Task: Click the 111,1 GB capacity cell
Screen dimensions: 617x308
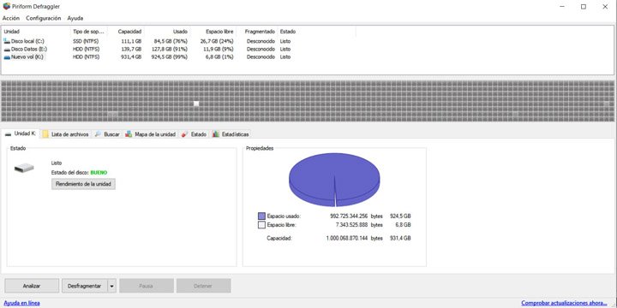Action: 132,41
